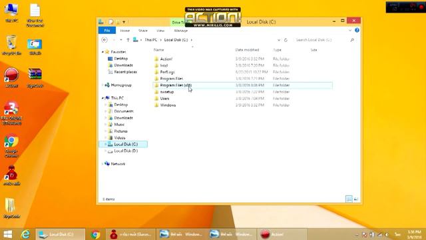426x240 pixels.
Task: Switch to the Share ribbon tab
Action: coord(142,31)
